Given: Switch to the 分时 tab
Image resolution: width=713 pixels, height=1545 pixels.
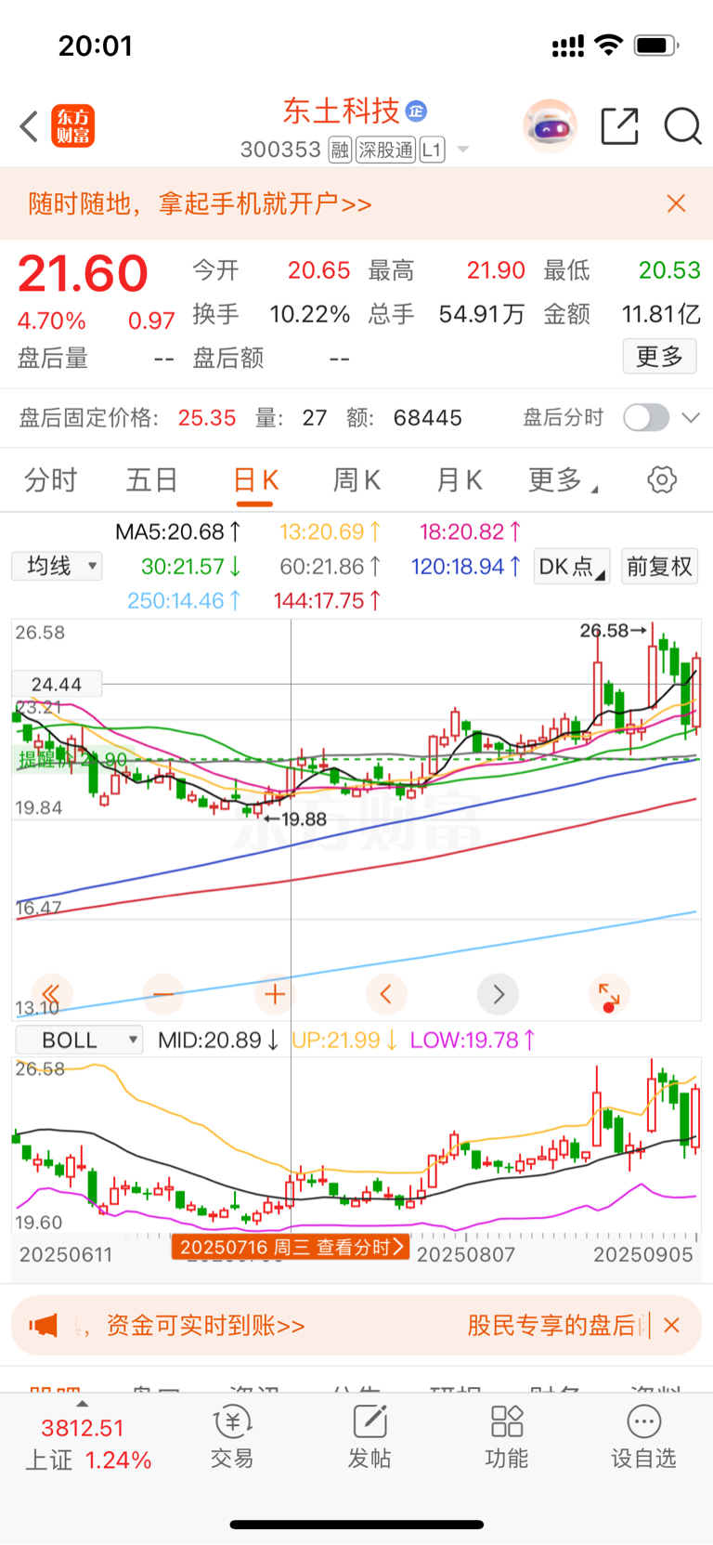Looking at the screenshot, I should [x=50, y=480].
